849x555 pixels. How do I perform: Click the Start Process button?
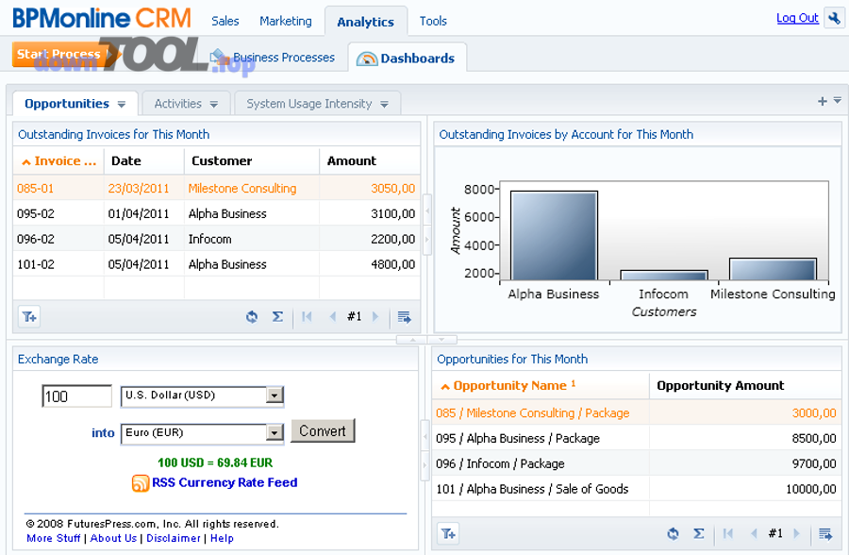point(58,55)
